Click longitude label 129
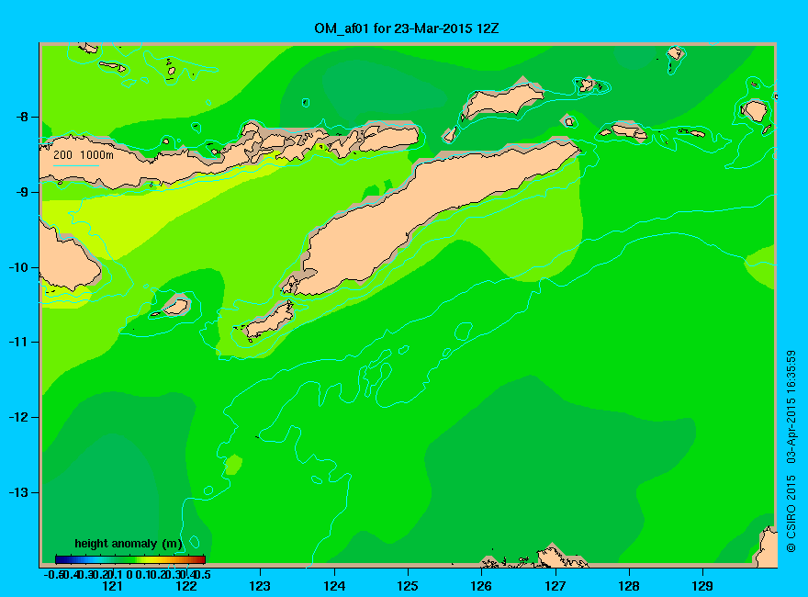 point(702,586)
